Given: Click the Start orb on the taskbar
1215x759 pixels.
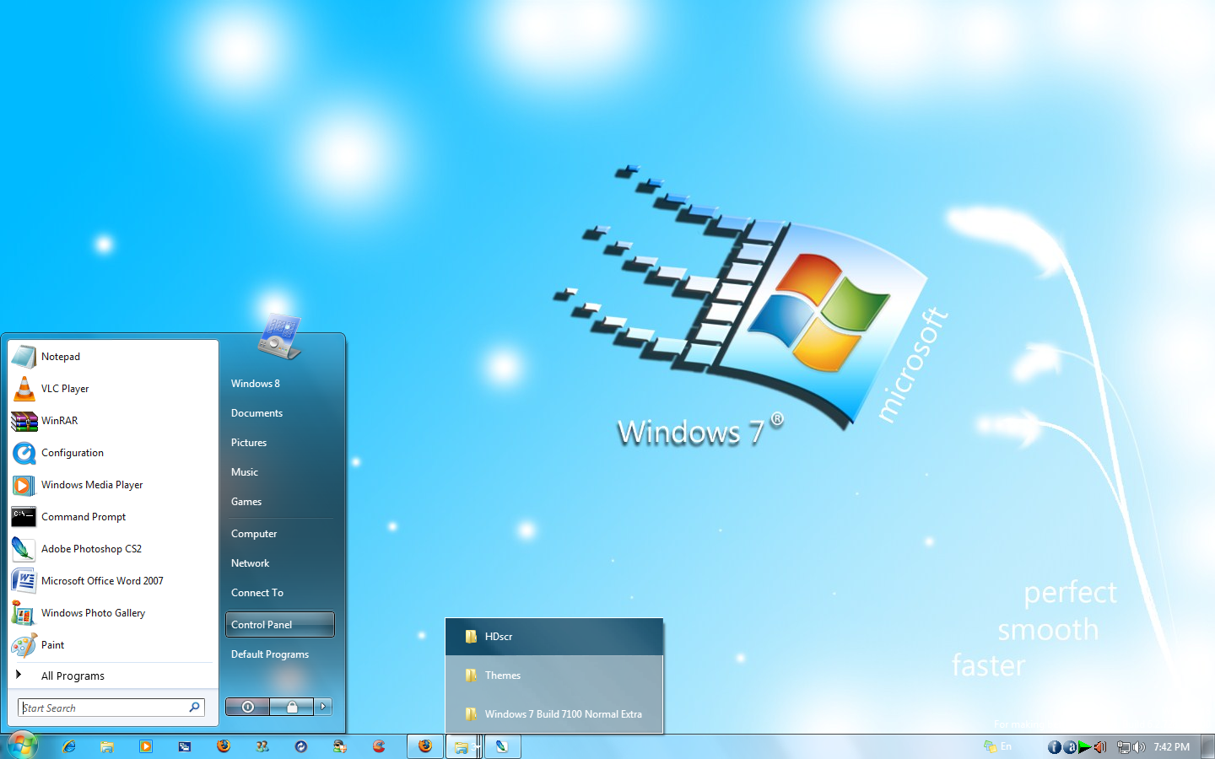Looking at the screenshot, I should click(x=22, y=746).
